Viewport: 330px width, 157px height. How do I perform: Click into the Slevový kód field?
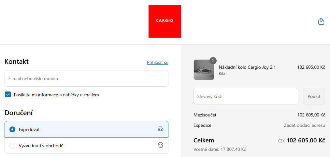[x=246, y=96]
